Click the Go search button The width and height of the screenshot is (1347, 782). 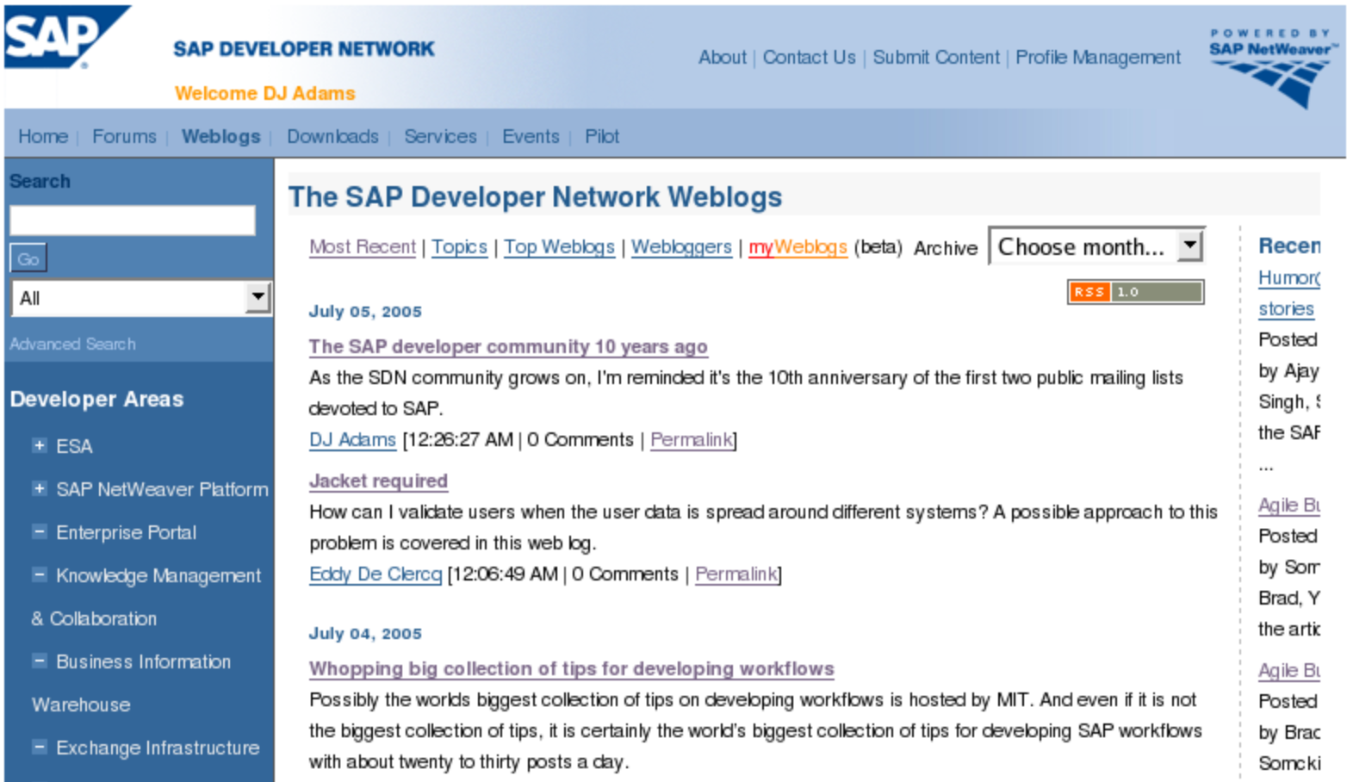click(28, 258)
